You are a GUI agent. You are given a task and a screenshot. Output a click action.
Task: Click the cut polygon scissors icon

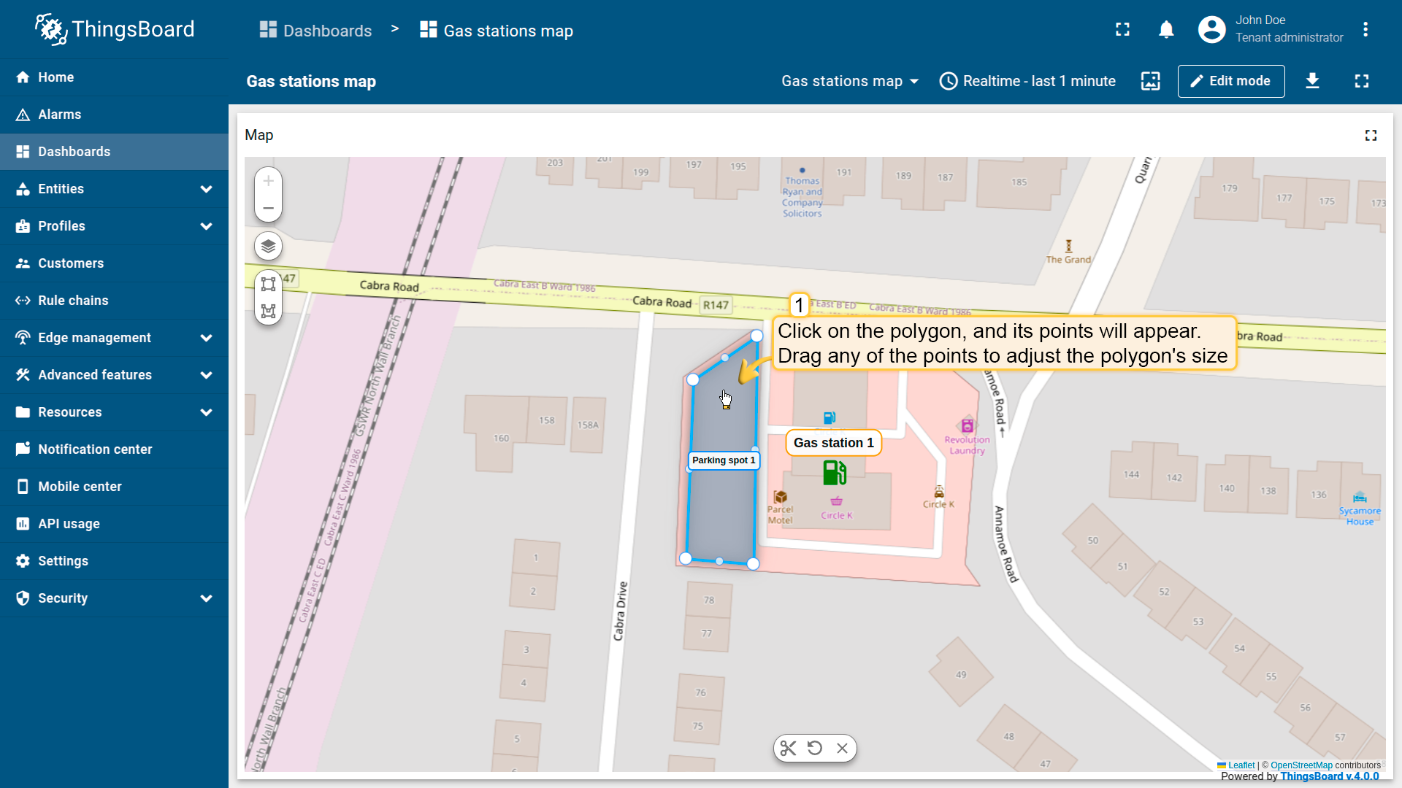coord(788,748)
